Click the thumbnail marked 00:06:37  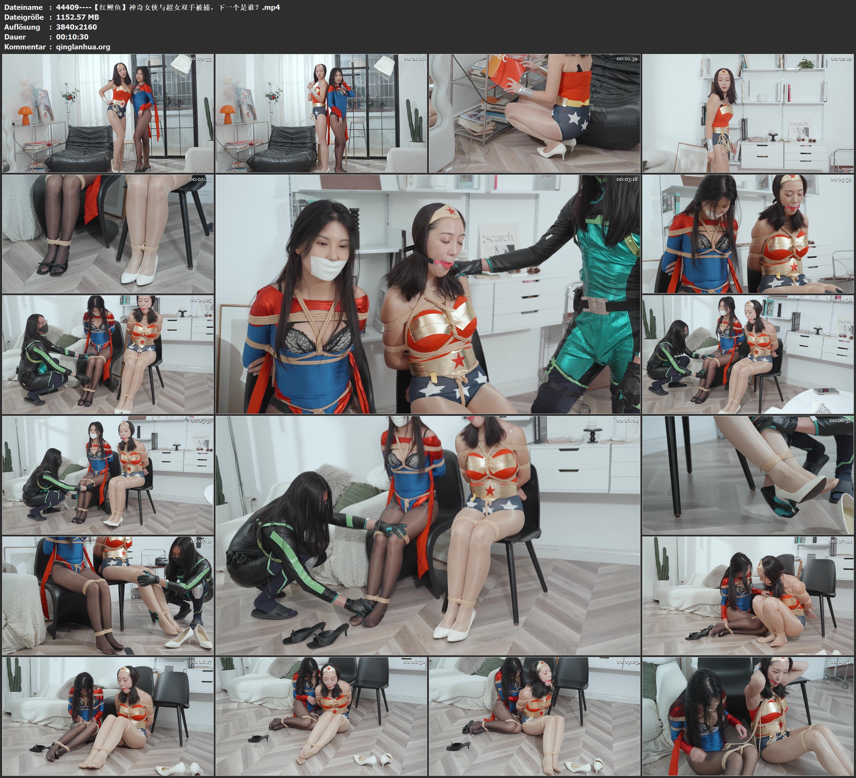[748, 475]
